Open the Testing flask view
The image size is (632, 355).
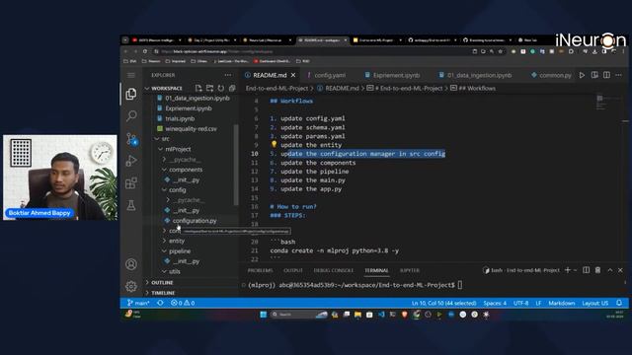131,205
